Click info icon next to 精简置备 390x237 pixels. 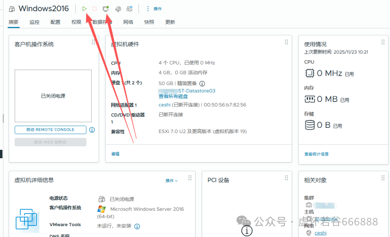[x=202, y=83]
